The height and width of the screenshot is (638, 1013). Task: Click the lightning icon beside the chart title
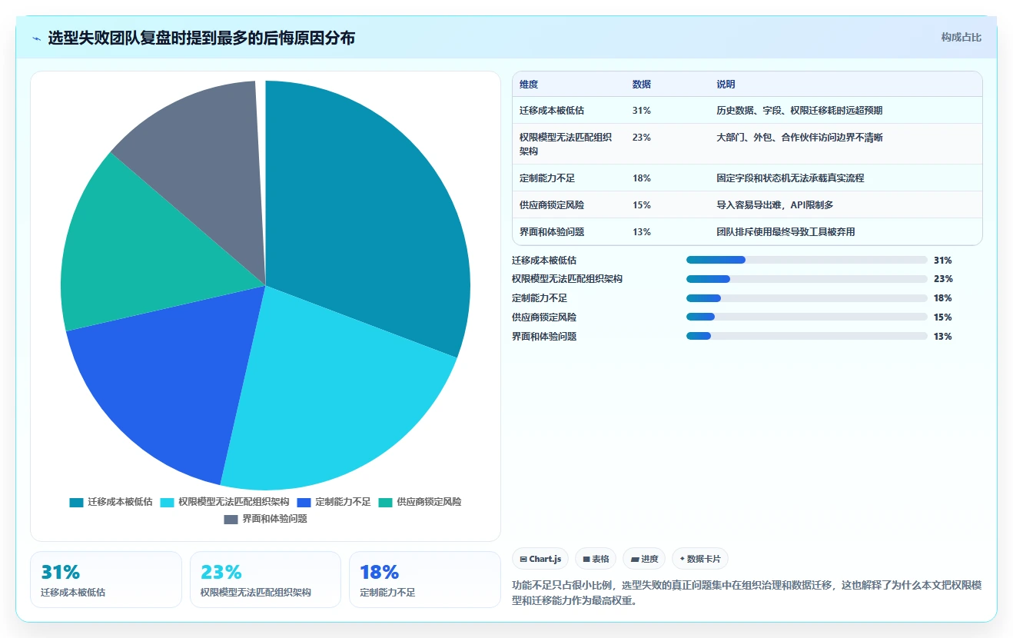[x=36, y=38]
